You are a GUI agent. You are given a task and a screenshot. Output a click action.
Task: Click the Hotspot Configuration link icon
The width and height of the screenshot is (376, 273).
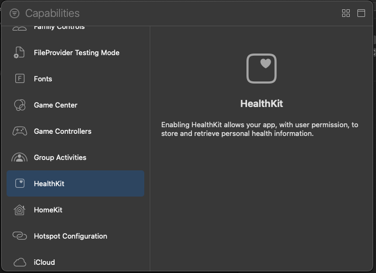click(20, 236)
